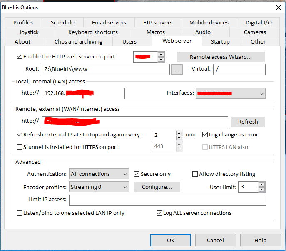Image resolution: width=286 pixels, height=251 pixels.
Task: Increase User limit with up arrow
Action: pyautogui.click(x=262, y=184)
